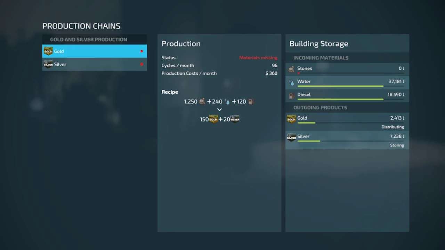Collapse the Gold and Silver Production header
Screen dimensions: 445x250
[89, 40]
